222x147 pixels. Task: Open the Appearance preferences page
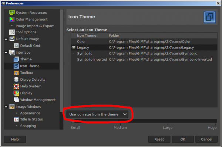click(30, 113)
